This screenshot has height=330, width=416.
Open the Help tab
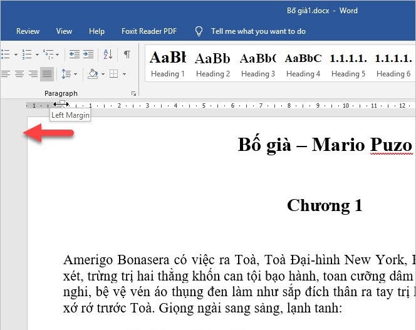[x=96, y=31]
